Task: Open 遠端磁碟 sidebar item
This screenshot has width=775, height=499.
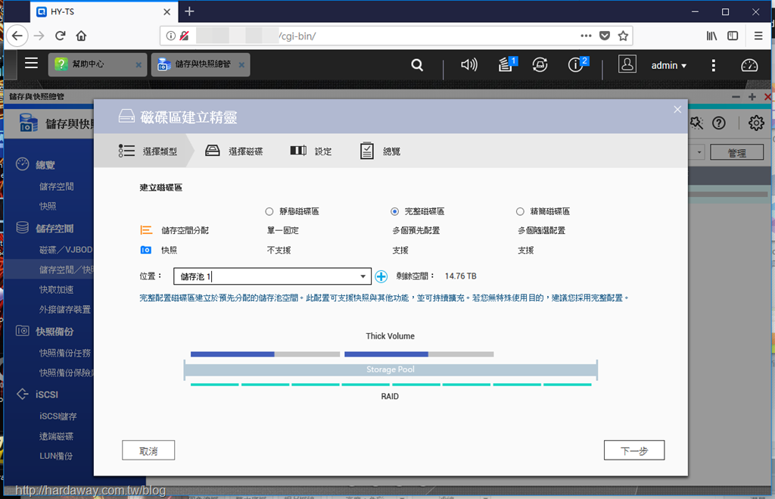Action: 56,436
